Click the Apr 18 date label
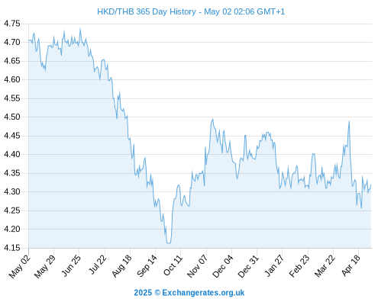 click(x=351, y=265)
